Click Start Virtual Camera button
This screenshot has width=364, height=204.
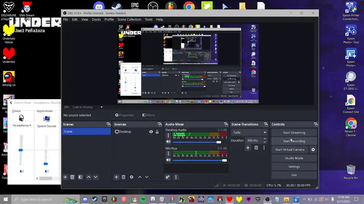point(290,150)
